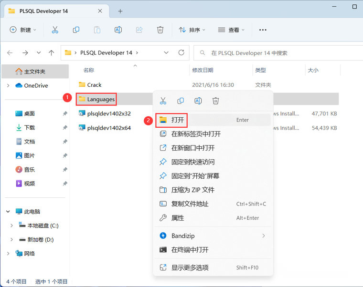Click the delete trash icon in the toolbar
Viewport: 363px width, 287px height.
160,30
